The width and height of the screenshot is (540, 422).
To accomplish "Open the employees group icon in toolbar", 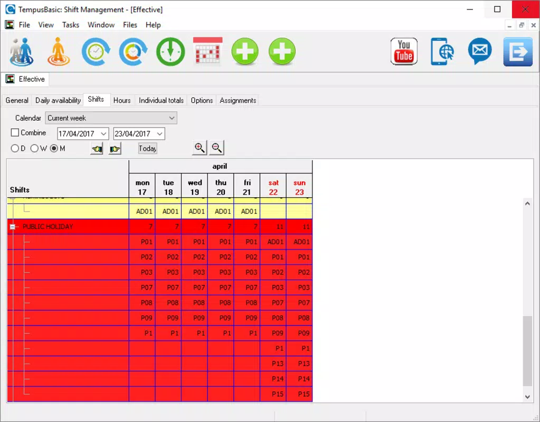I will (21, 52).
